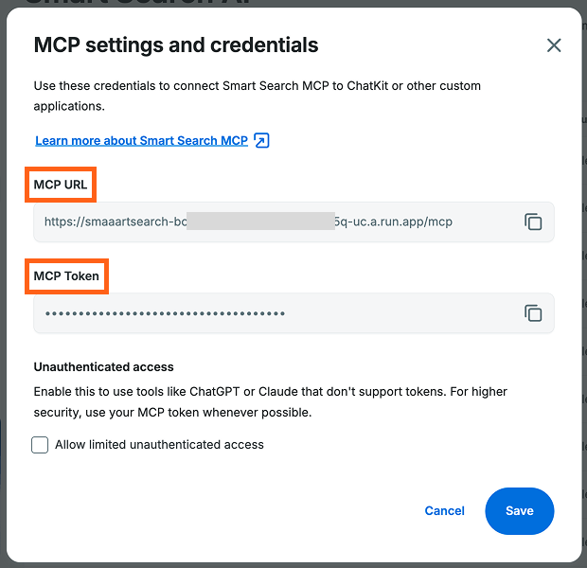Click the gray redacted part of the URL
587x568 pixels.
tap(260, 221)
